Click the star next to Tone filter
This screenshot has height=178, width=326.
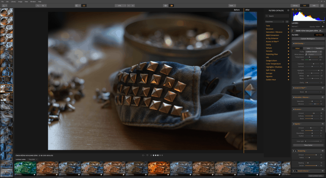click(288, 26)
